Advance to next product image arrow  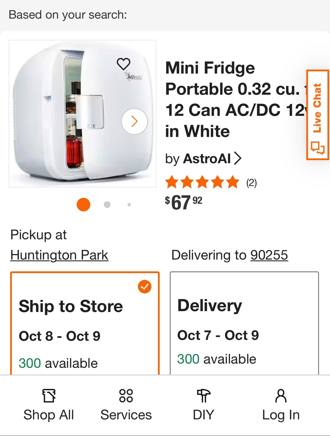click(x=135, y=121)
